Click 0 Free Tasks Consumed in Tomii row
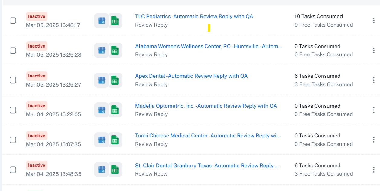The width and height of the screenshot is (380, 191). 324,144
